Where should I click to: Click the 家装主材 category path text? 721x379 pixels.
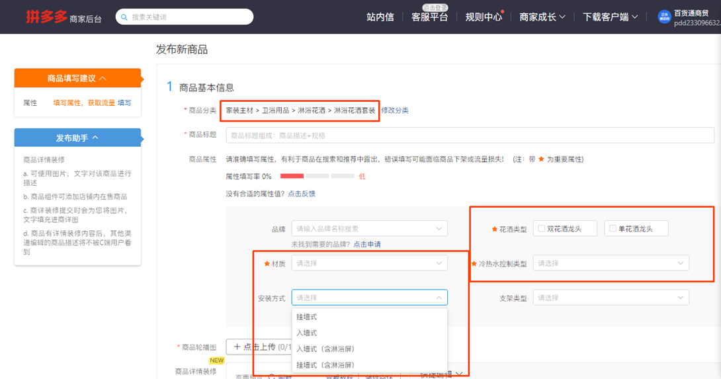point(239,110)
